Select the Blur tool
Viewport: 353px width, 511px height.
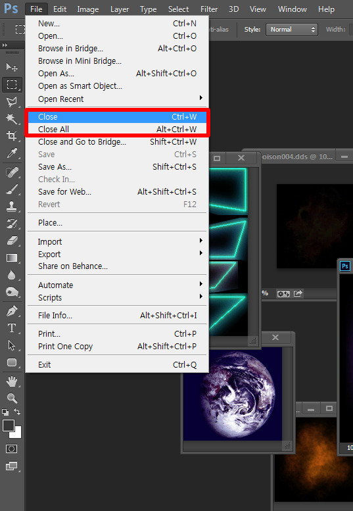12,275
